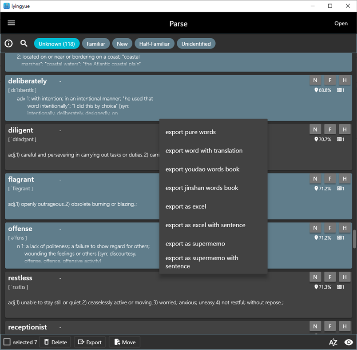
Task: Click the Open button
Action: [x=341, y=23]
